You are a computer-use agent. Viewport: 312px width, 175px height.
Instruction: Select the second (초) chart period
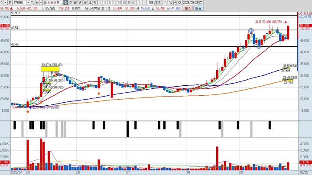tap(90, 3)
